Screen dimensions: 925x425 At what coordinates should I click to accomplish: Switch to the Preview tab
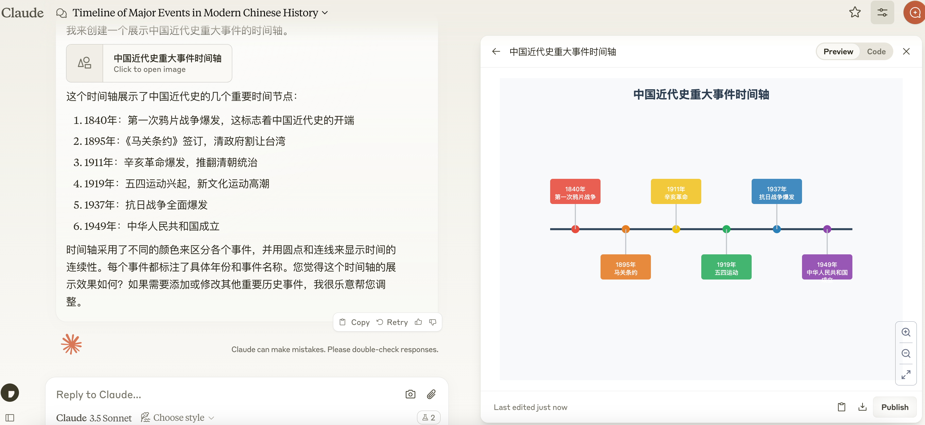838,51
